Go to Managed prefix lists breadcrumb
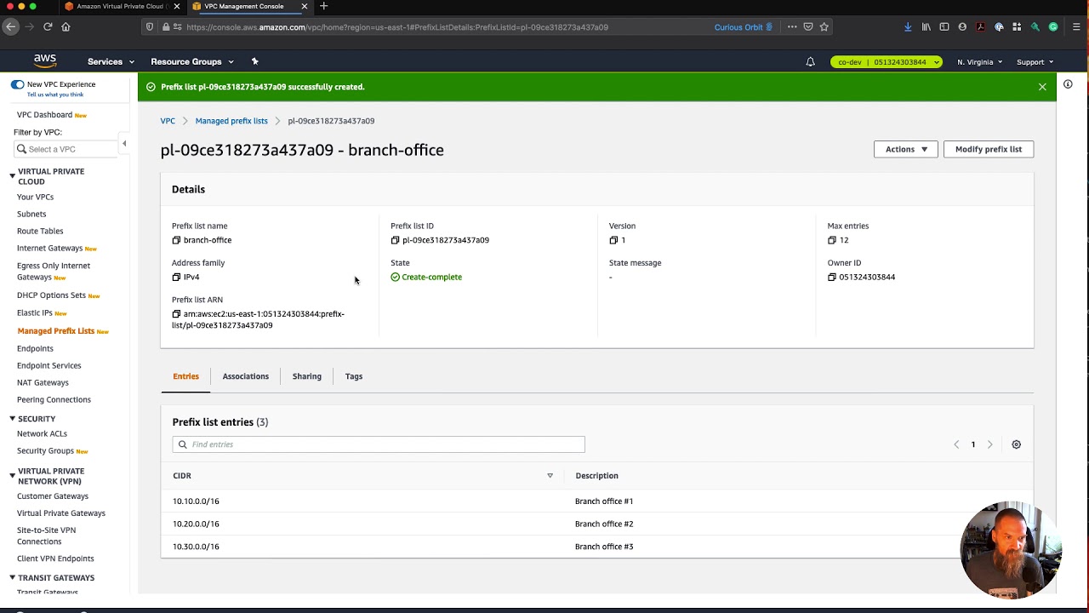1089x613 pixels. (x=231, y=121)
